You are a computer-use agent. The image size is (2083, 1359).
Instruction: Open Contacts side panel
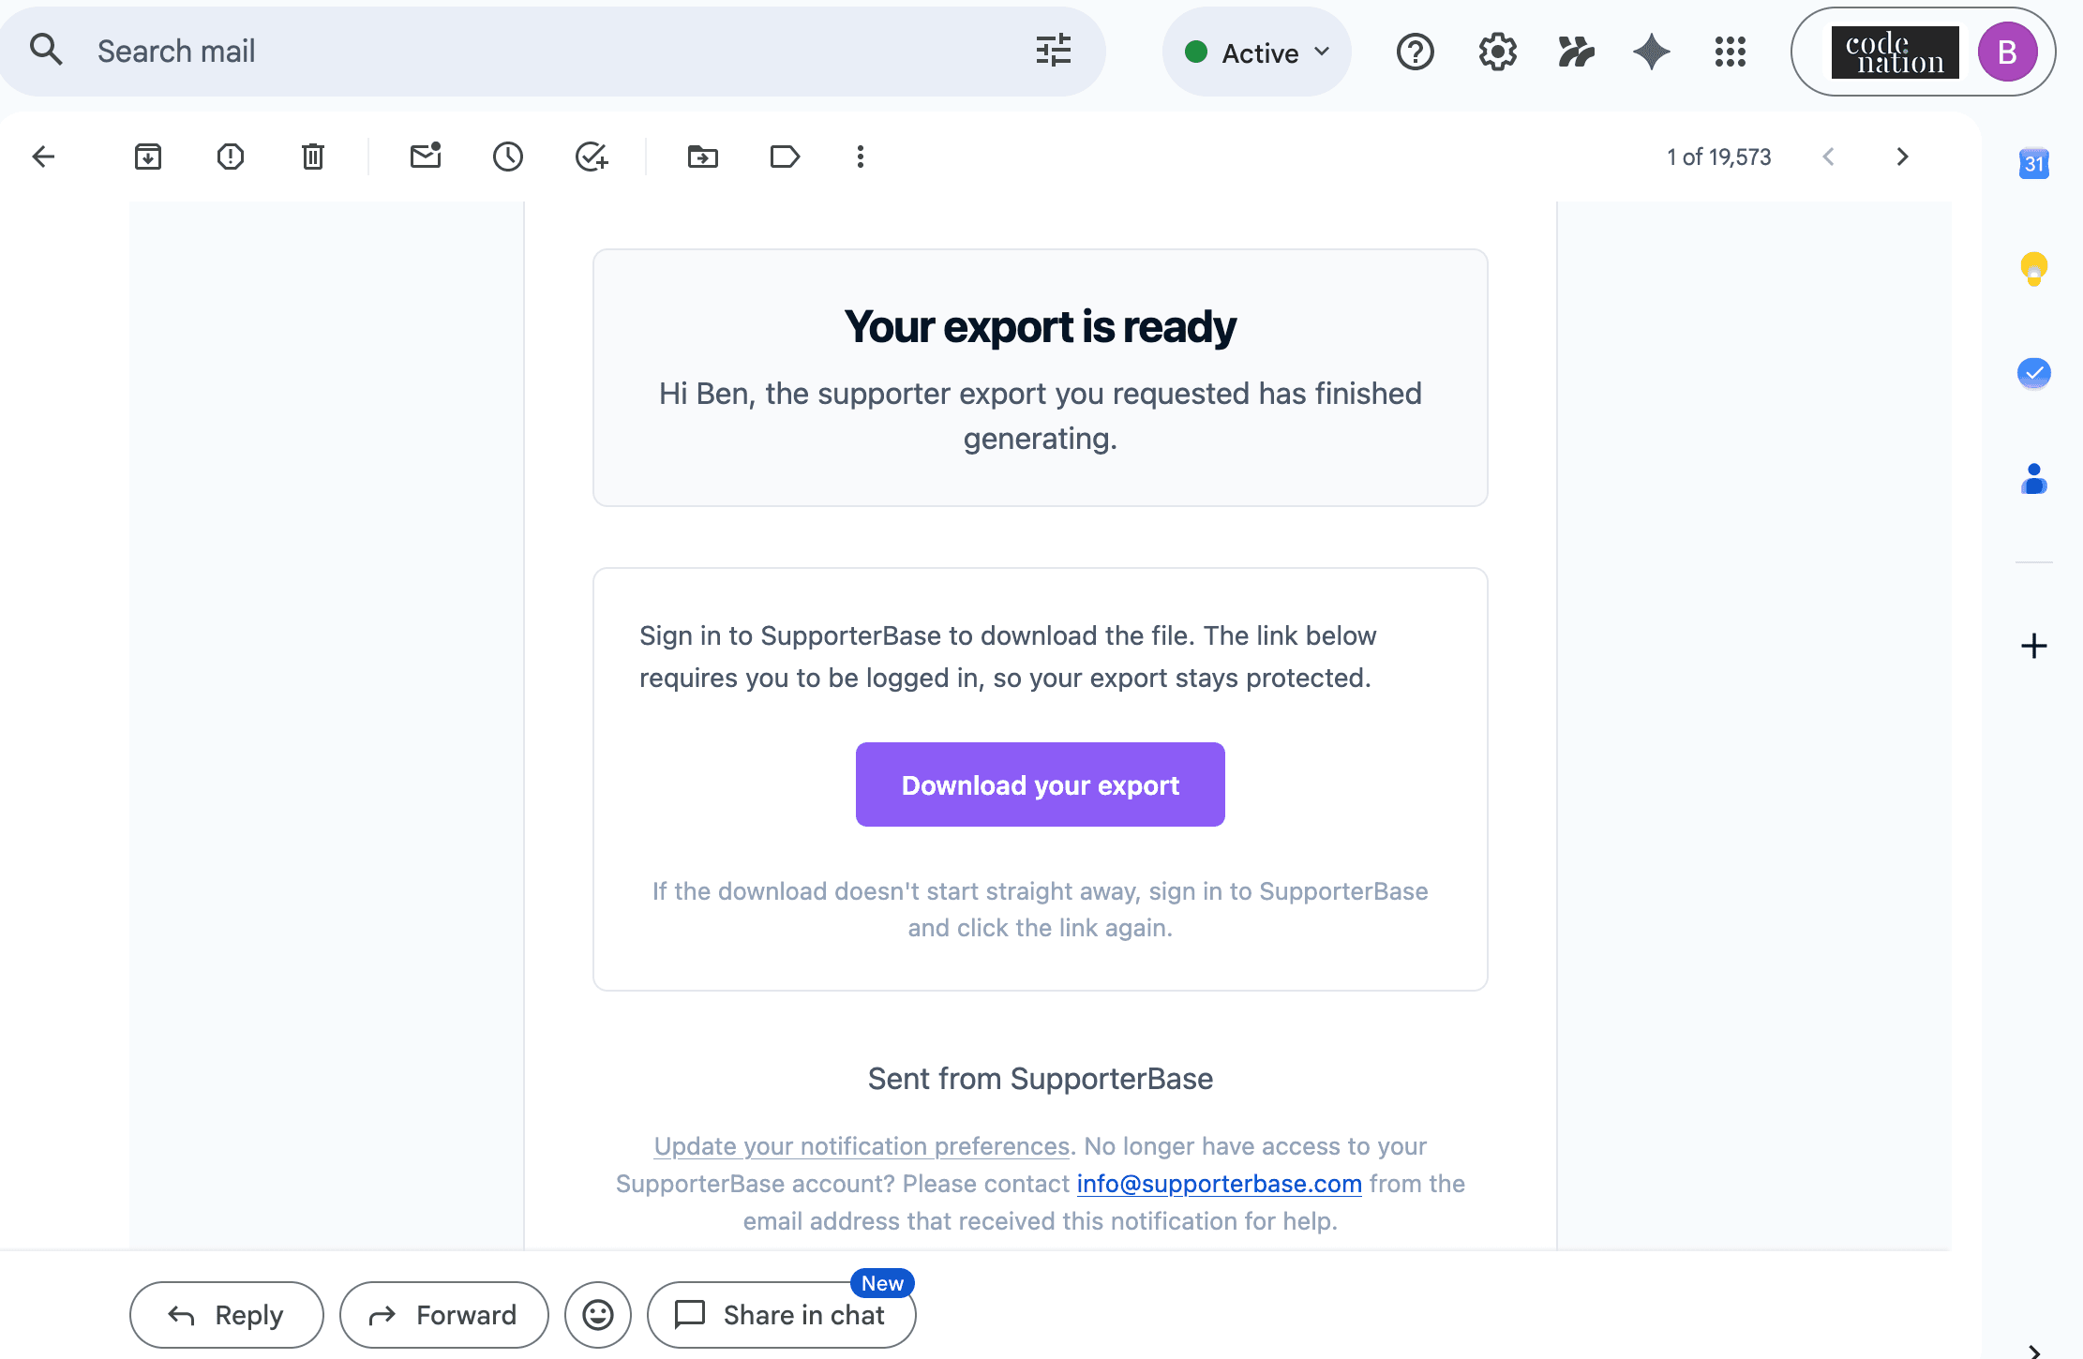pyautogui.click(x=2034, y=479)
